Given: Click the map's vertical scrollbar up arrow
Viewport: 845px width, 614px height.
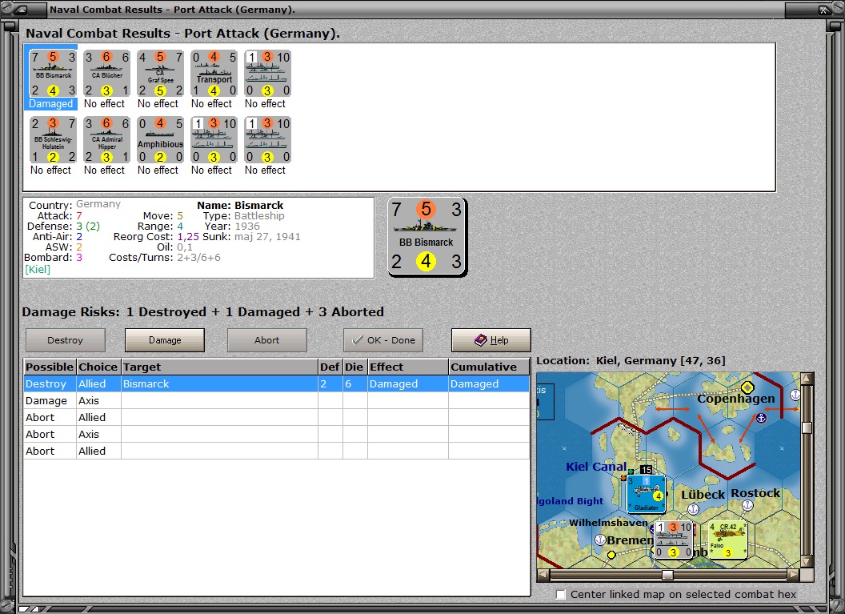Looking at the screenshot, I should [807, 379].
